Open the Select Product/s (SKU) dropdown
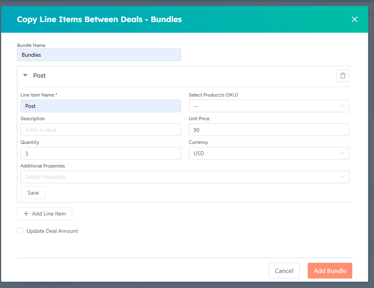Viewport: 374px width, 288px height. [x=269, y=106]
